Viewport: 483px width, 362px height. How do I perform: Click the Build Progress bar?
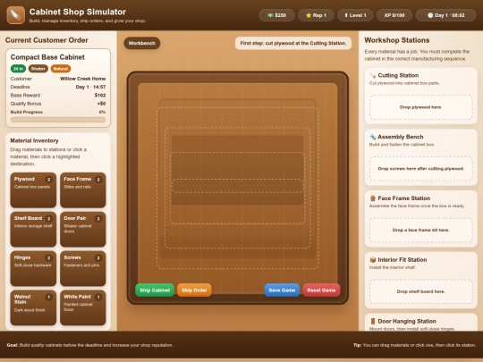(x=58, y=120)
